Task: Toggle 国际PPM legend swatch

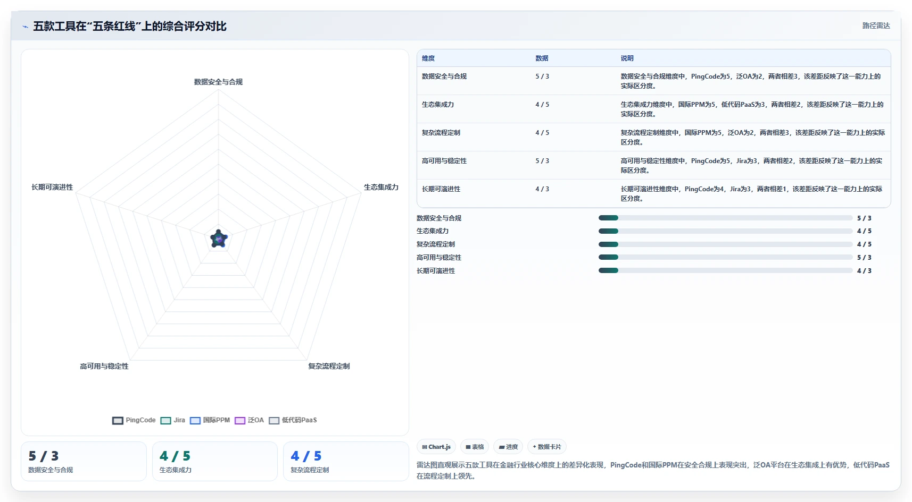Action: [x=195, y=421]
